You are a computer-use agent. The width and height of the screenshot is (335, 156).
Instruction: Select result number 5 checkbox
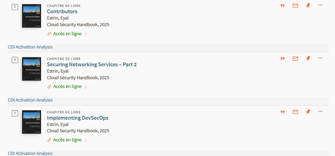click(15, 113)
